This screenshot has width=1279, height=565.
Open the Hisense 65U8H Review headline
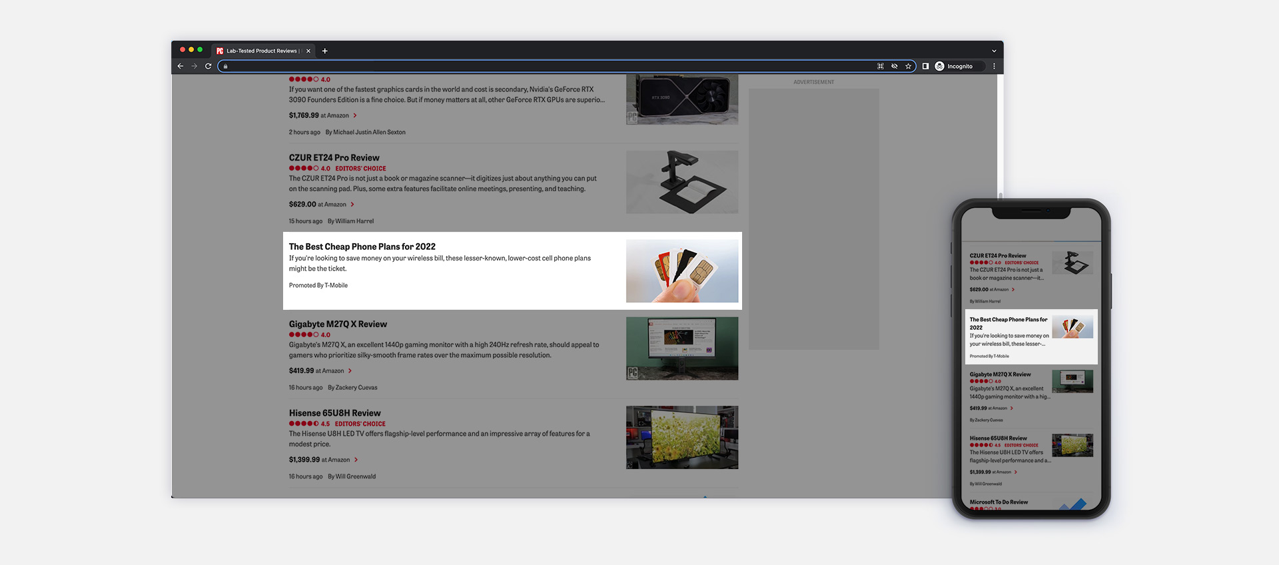tap(335, 413)
